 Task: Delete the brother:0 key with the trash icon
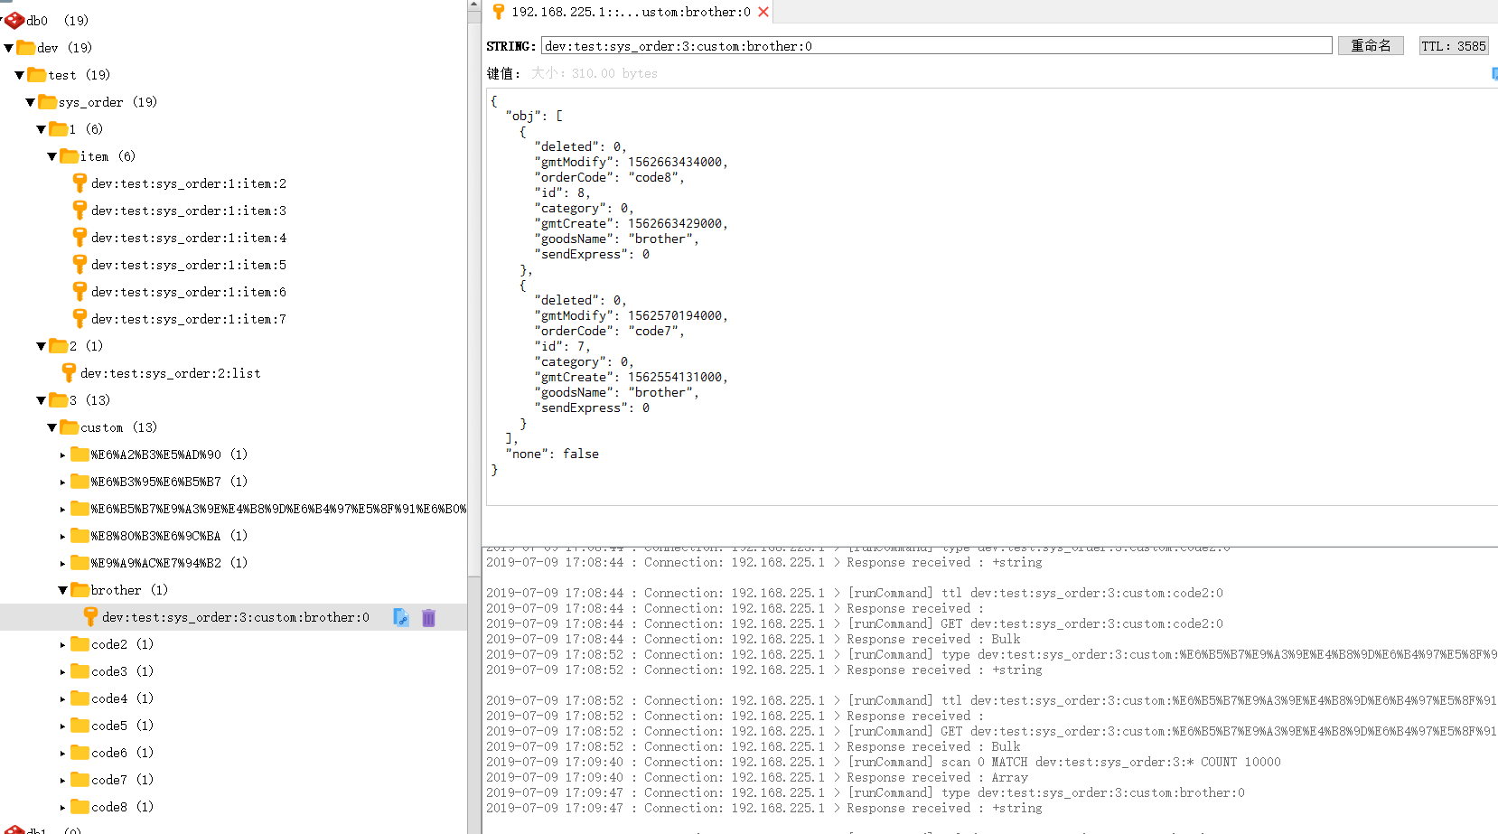click(428, 617)
